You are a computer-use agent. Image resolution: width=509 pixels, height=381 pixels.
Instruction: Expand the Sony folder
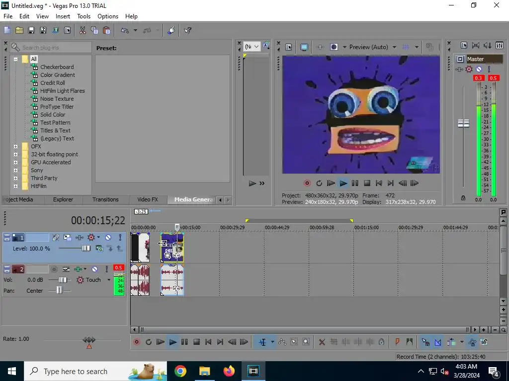click(15, 171)
